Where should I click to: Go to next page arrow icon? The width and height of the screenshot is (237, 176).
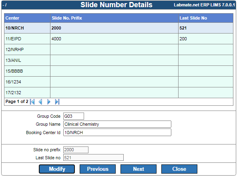click(49, 102)
